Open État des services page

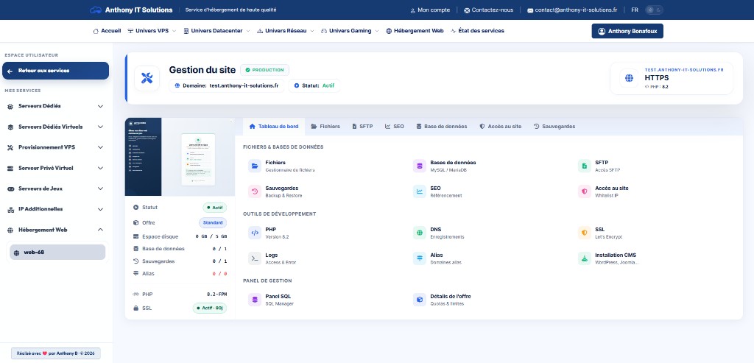click(x=477, y=31)
